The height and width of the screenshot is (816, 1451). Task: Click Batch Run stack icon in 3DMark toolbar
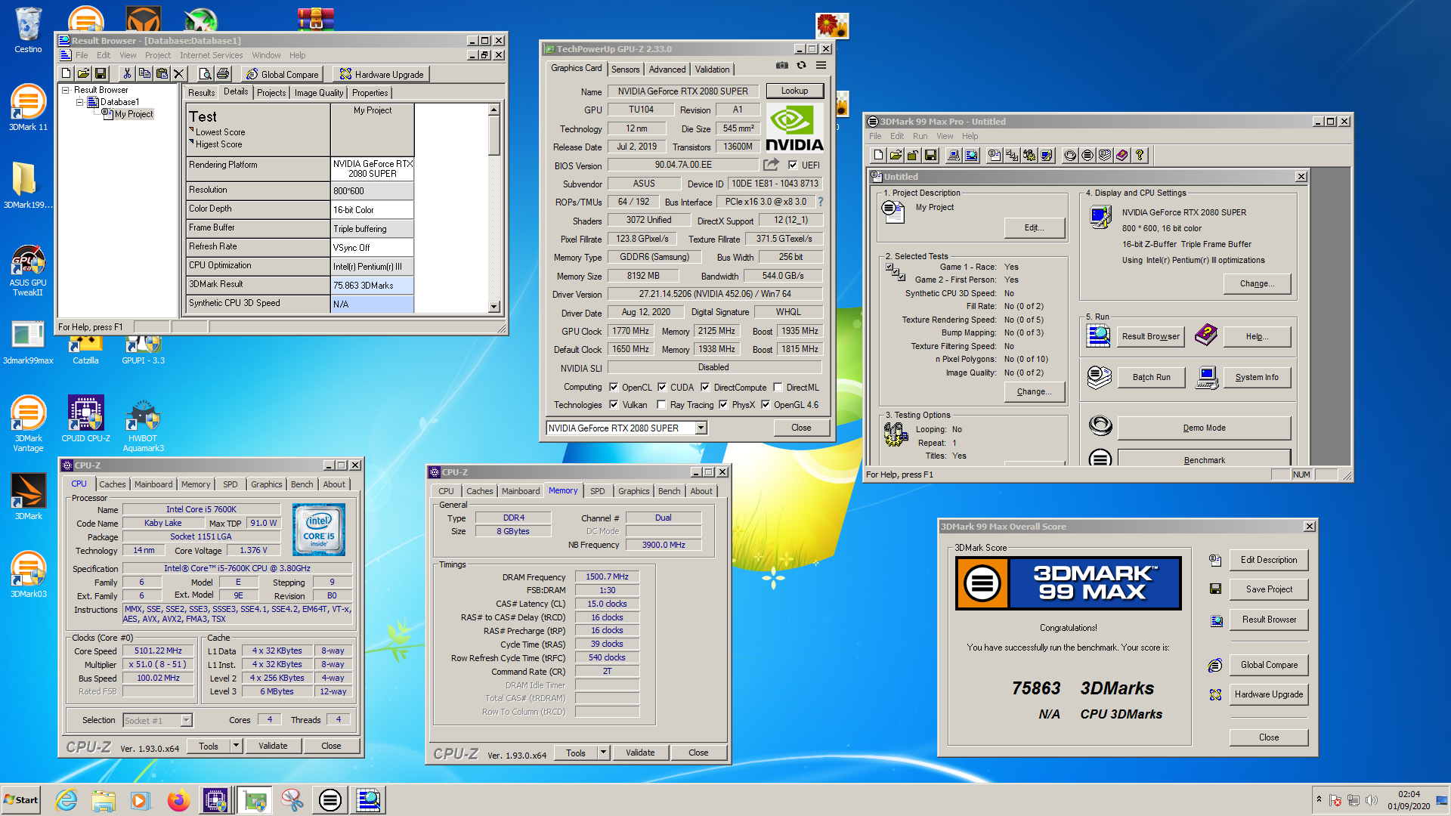pyautogui.click(x=1105, y=156)
